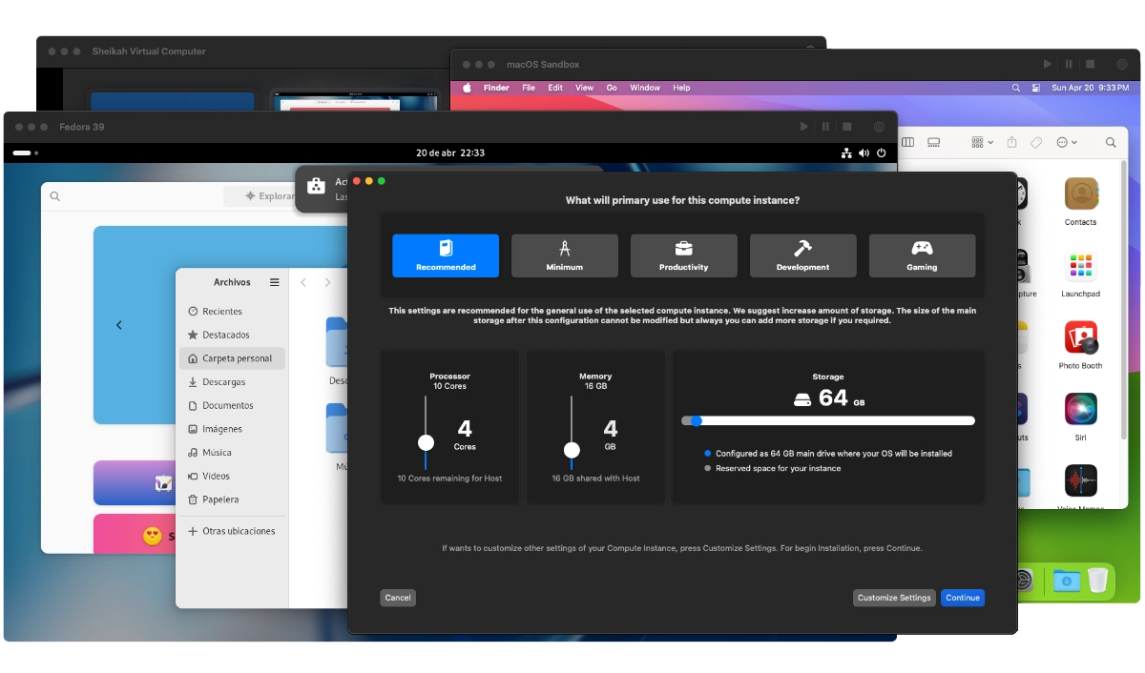The height and width of the screenshot is (673, 1145).
Task: Select the Recommended preset option
Action: (446, 255)
